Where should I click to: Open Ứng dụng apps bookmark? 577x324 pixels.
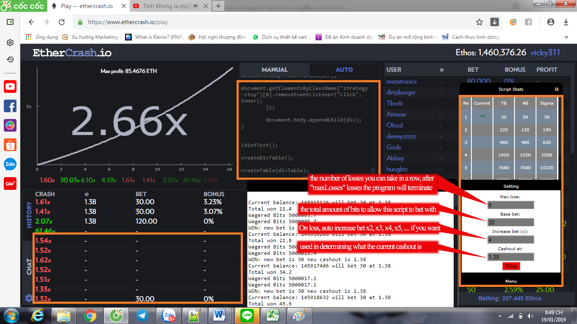pos(42,37)
